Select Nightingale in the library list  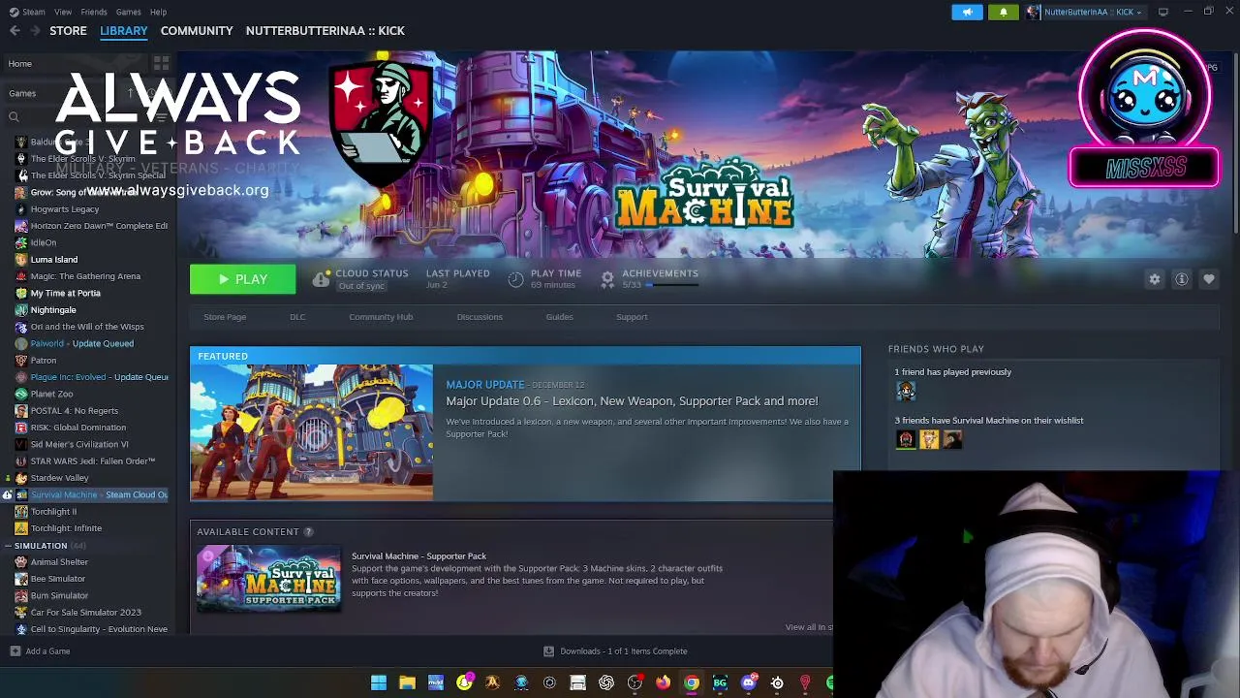click(52, 310)
